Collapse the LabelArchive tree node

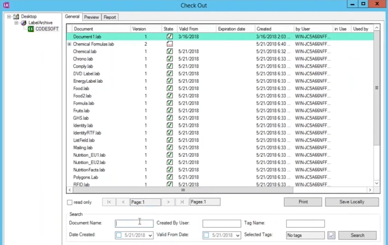click(16, 23)
